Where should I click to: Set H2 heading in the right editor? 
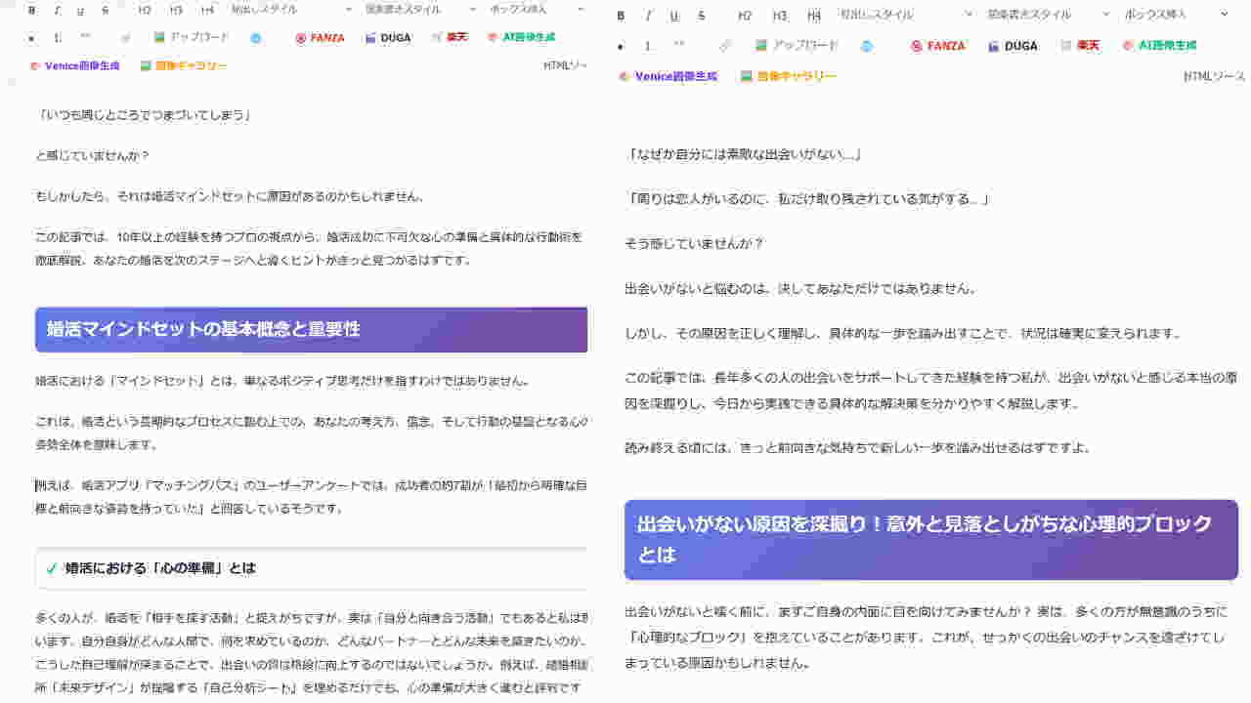pyautogui.click(x=745, y=16)
